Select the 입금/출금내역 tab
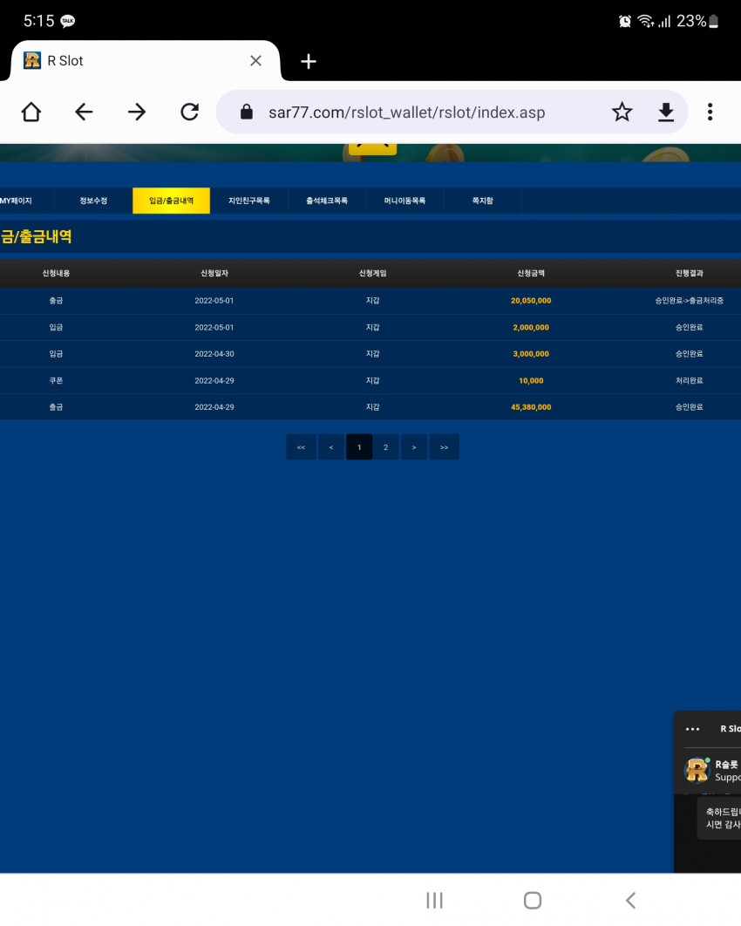This screenshot has height=926, width=741. point(171,201)
